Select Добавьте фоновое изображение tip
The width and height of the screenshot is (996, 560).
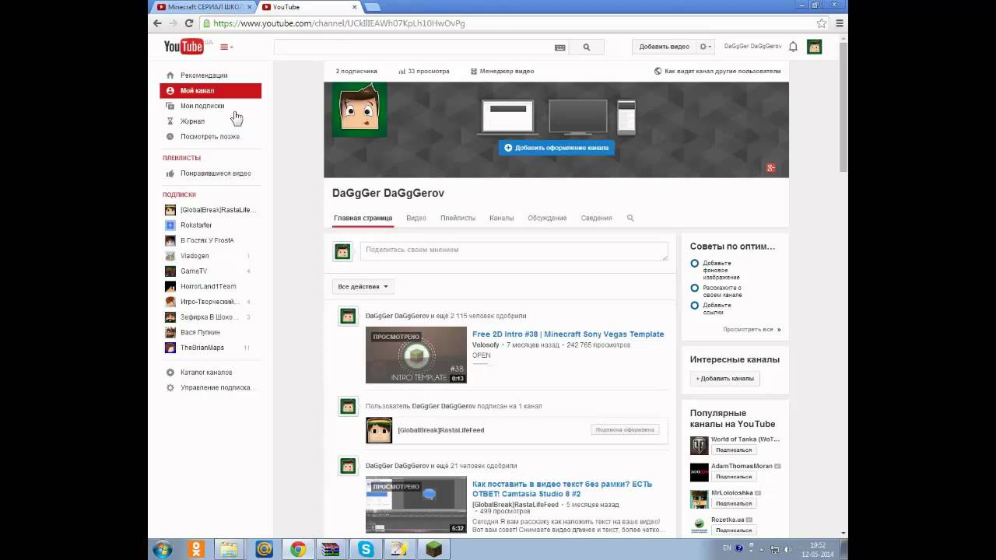(722, 270)
